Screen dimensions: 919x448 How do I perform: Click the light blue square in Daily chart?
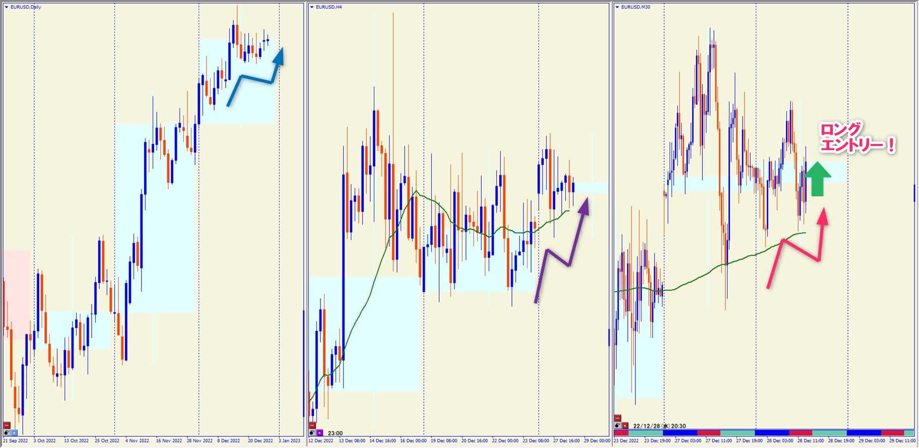[15, 433]
